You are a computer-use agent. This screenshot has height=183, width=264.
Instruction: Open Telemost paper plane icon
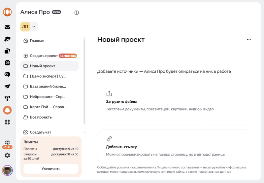coord(7,87)
